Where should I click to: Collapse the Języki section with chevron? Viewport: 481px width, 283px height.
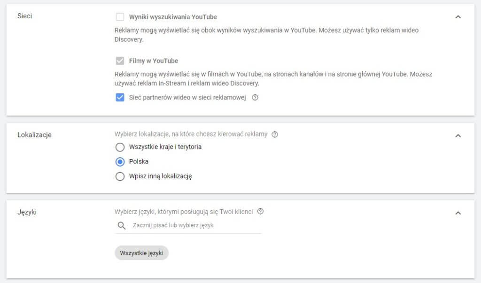(x=458, y=213)
